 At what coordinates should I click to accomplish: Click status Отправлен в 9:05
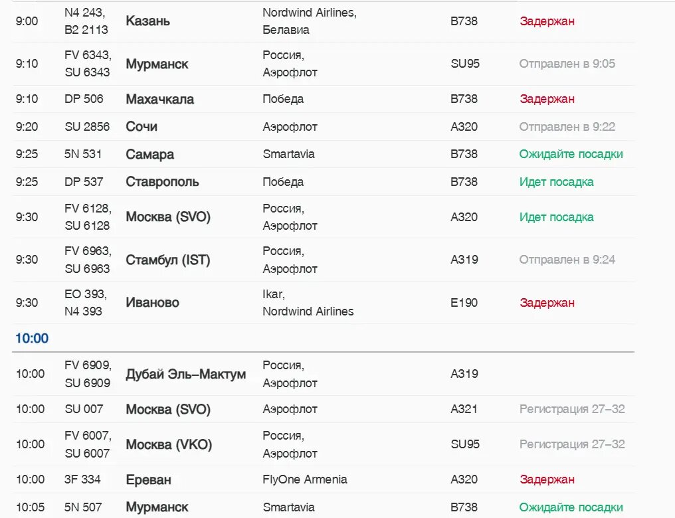[567, 64]
